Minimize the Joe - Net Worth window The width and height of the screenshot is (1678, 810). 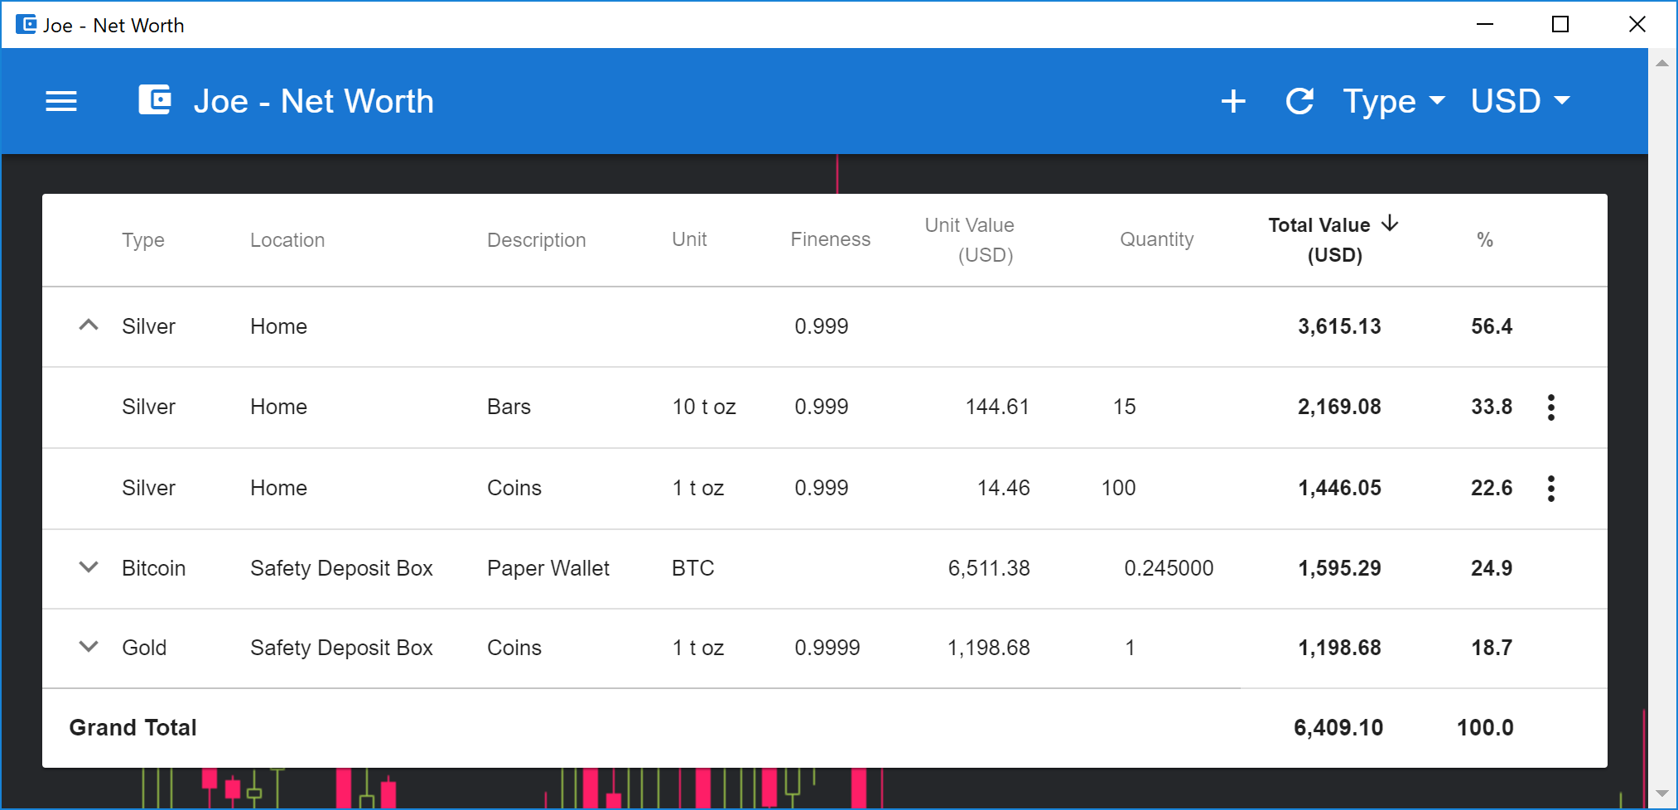point(1485,24)
